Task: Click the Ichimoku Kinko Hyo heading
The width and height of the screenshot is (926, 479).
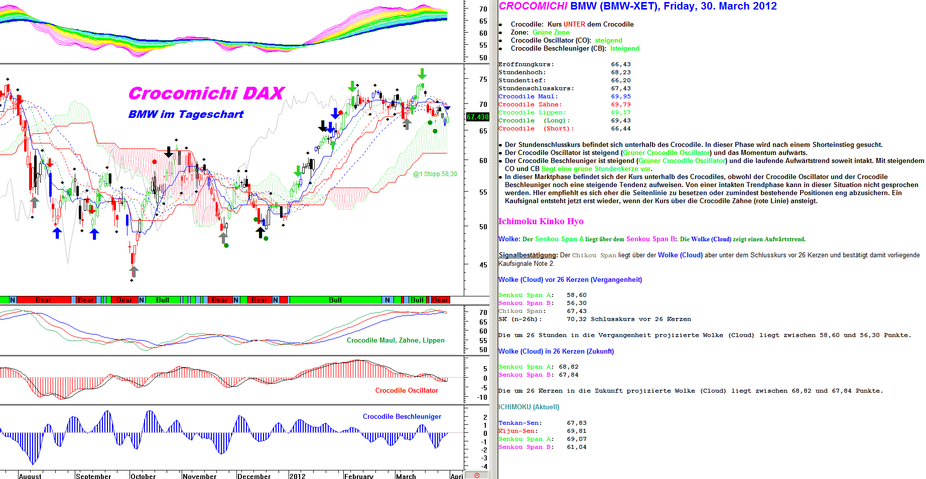Action: 541,221
